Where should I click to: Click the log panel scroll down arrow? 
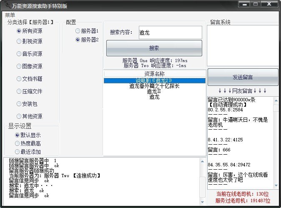pos(202,202)
